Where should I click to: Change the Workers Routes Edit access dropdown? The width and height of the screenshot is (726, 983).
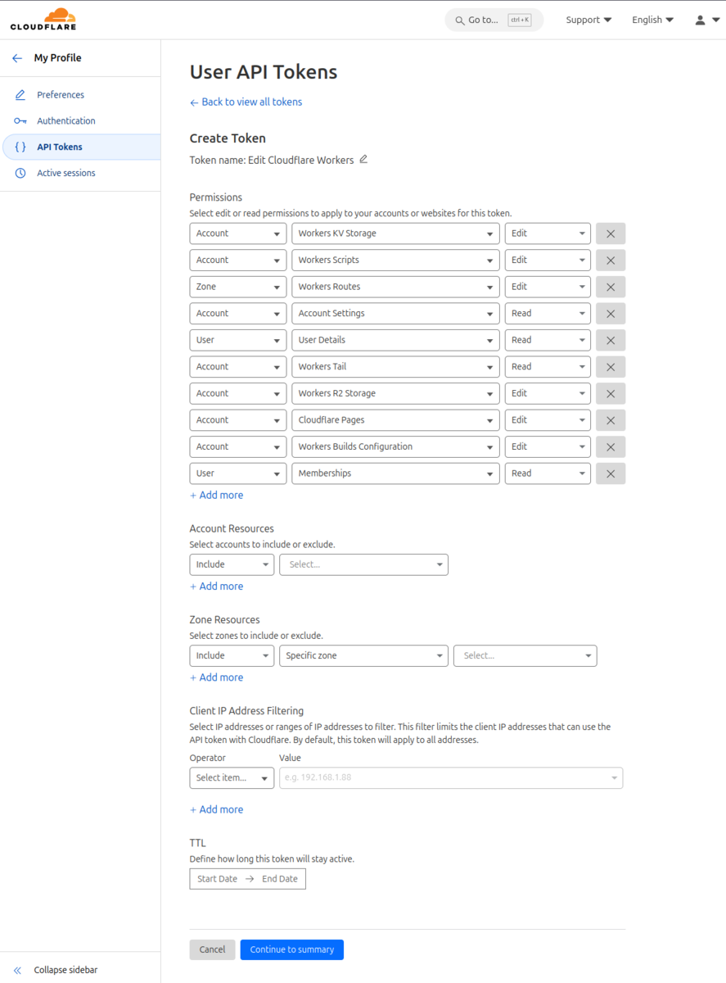coord(548,287)
